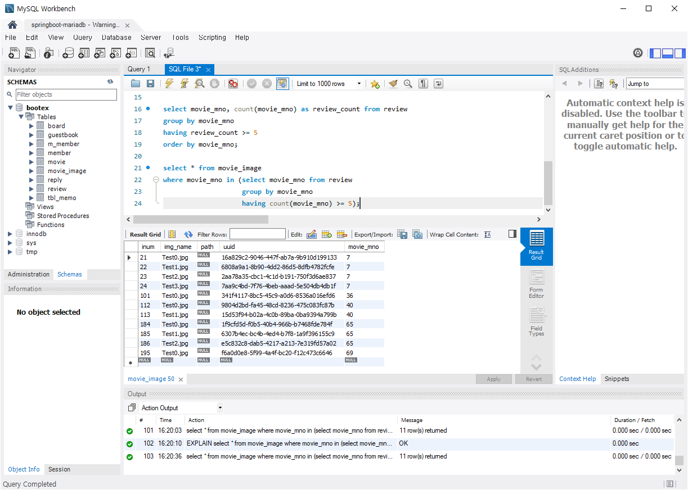Open the Database menu
The image size is (688, 490).
point(116,38)
